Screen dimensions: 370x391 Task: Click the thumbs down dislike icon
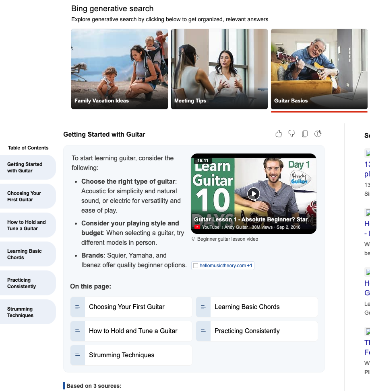[292, 134]
